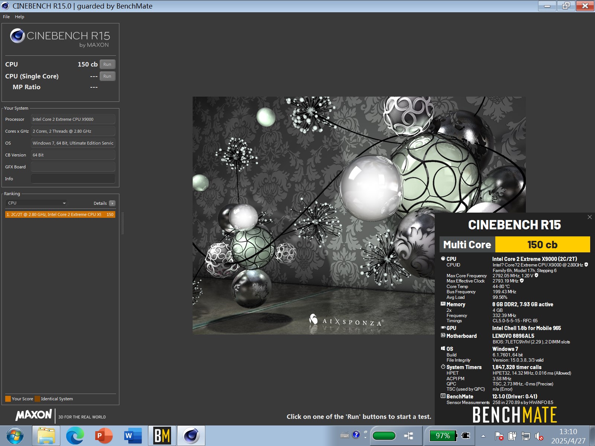Click the battery power tray icon
Screen dimensions: 595x446
pos(512,436)
